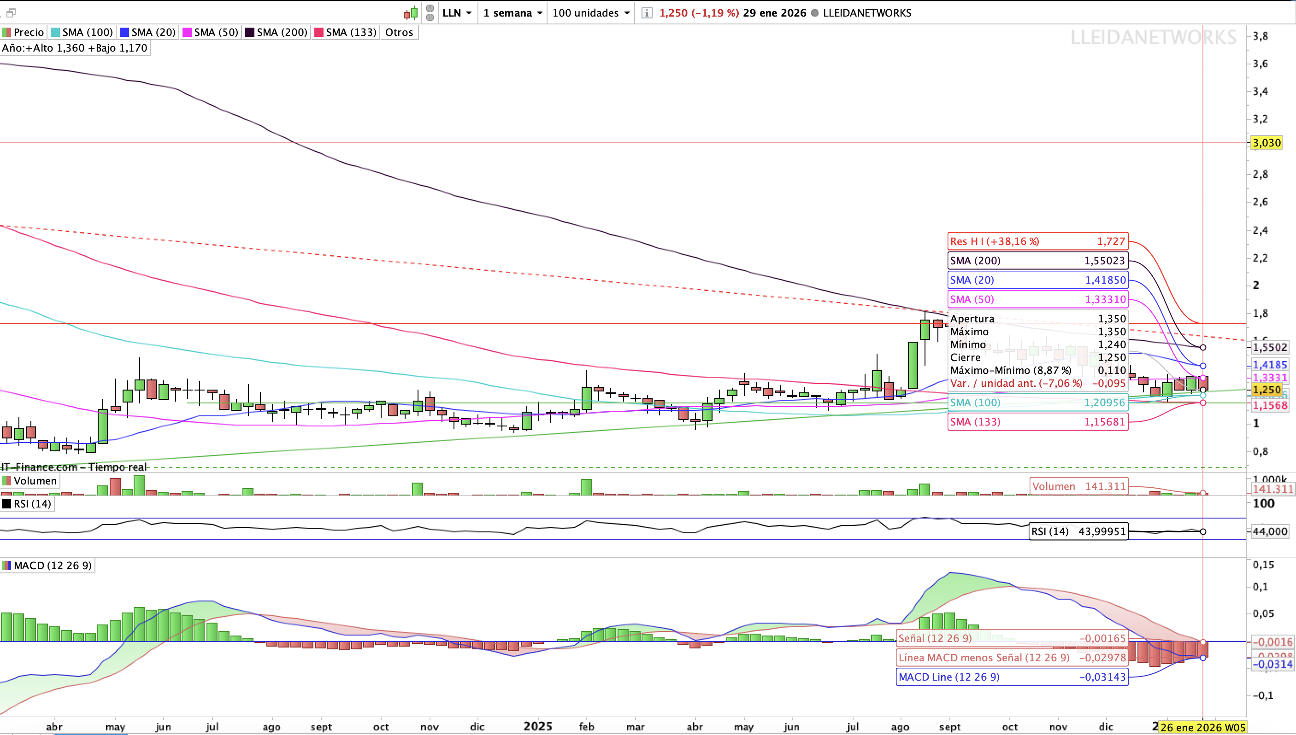1296x735 pixels.
Task: Click the yellow 3,030 price axis label
Action: (x=1267, y=143)
